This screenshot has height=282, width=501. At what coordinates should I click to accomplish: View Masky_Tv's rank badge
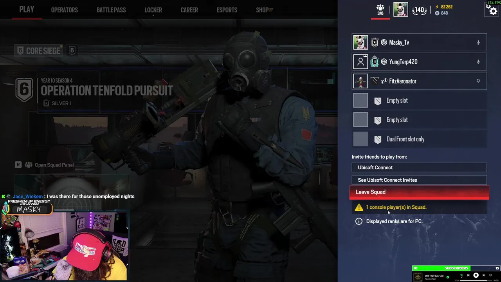(x=375, y=42)
